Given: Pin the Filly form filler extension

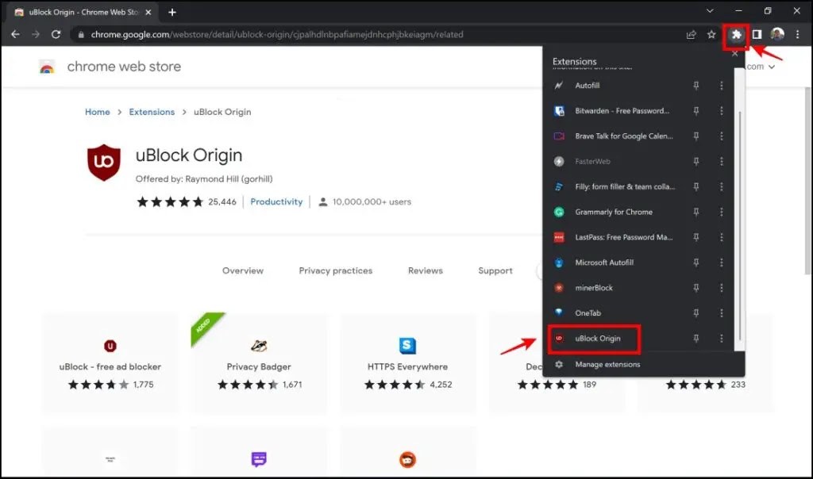Looking at the screenshot, I should tap(695, 186).
